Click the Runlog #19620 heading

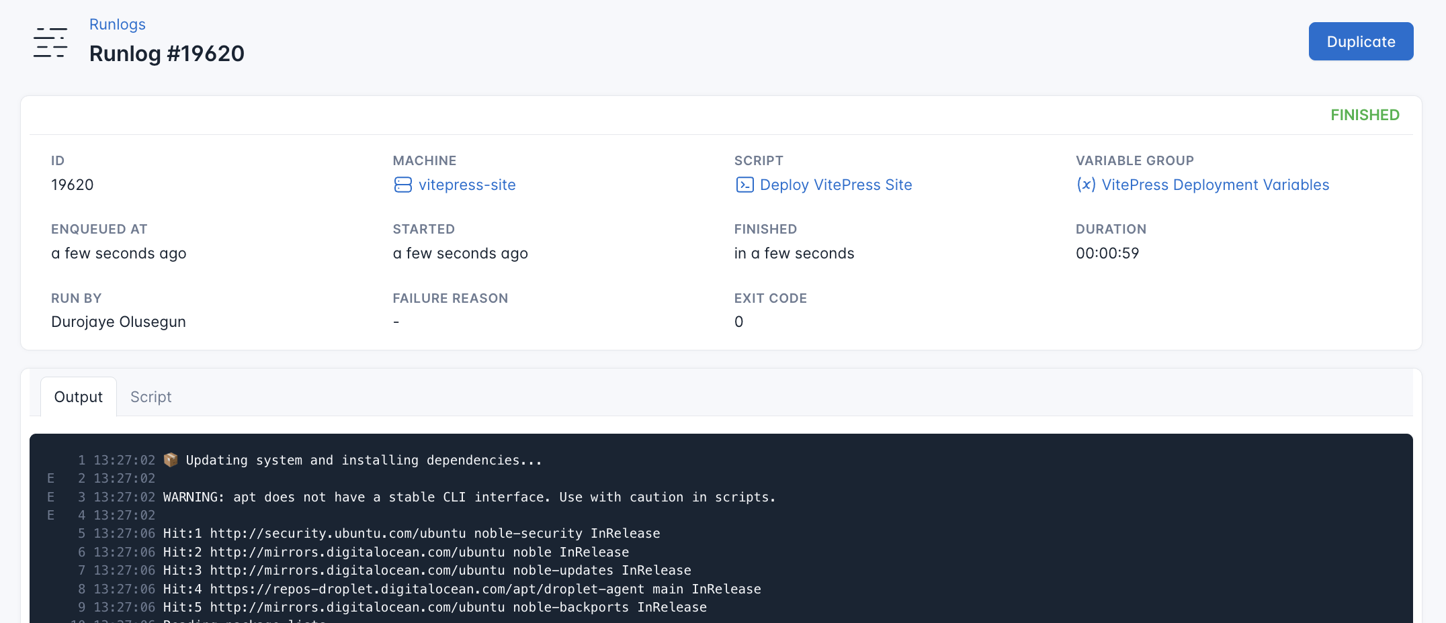pos(167,54)
